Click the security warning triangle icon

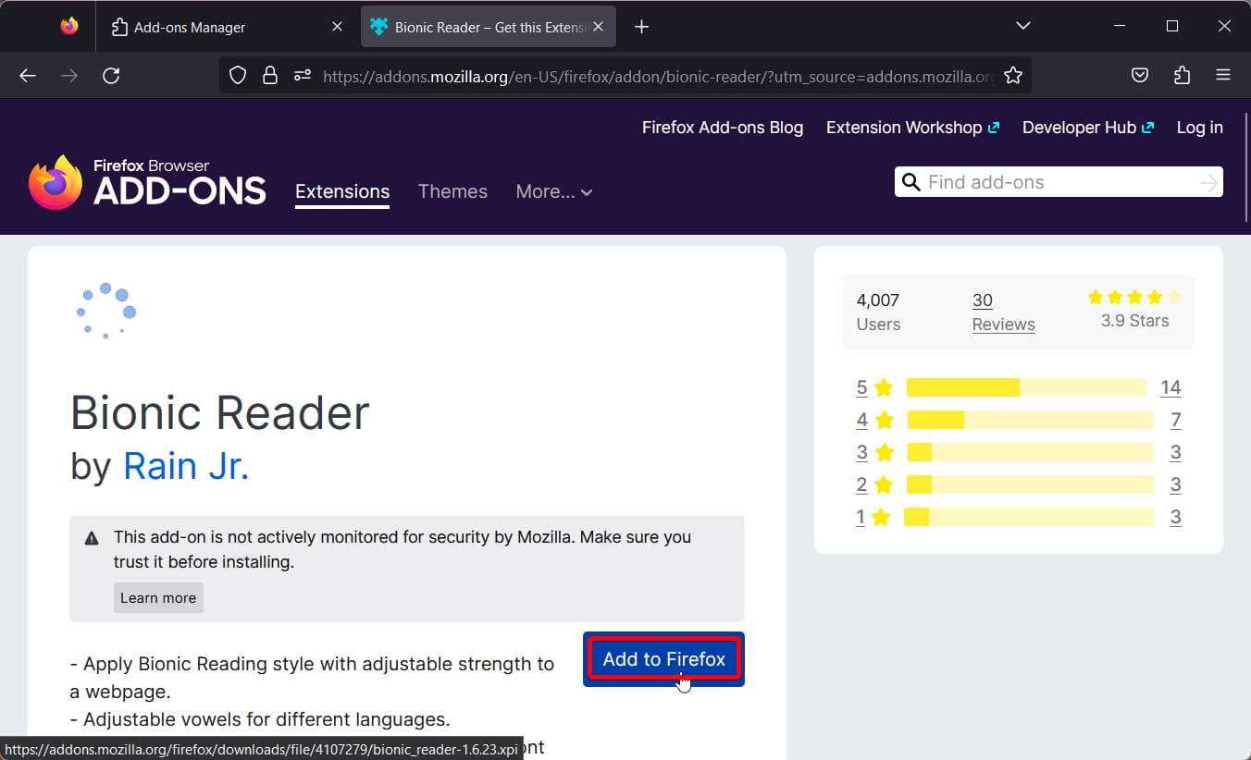(x=92, y=538)
